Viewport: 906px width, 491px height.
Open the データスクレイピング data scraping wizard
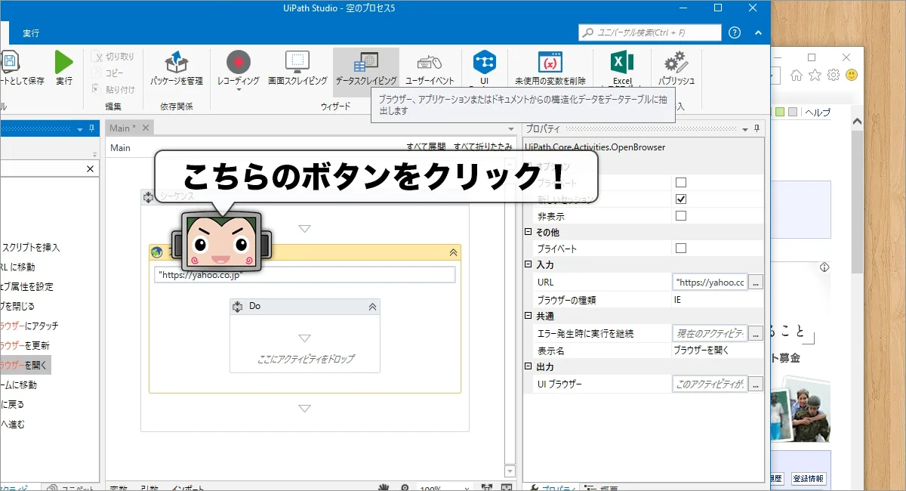pos(366,68)
